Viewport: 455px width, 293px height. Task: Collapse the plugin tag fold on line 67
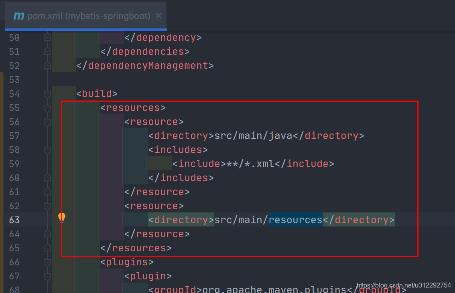(47, 277)
